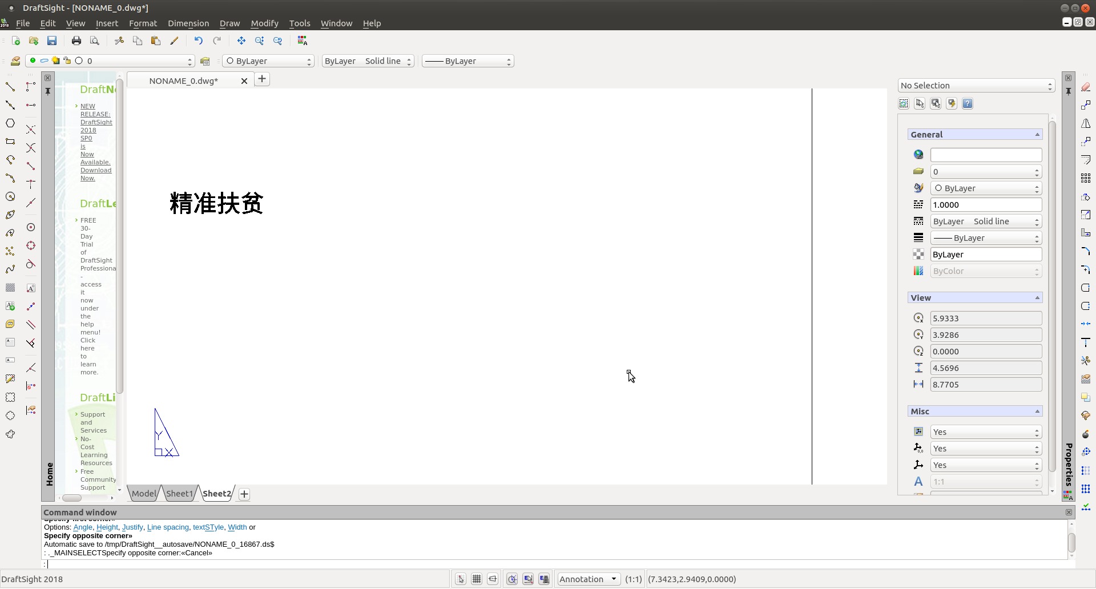Click the Pattern array tool icon

(1086, 178)
